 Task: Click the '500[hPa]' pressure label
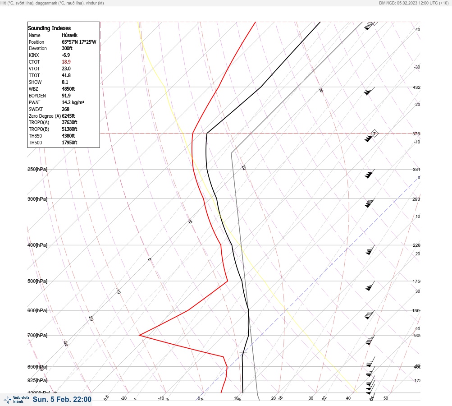(37, 281)
